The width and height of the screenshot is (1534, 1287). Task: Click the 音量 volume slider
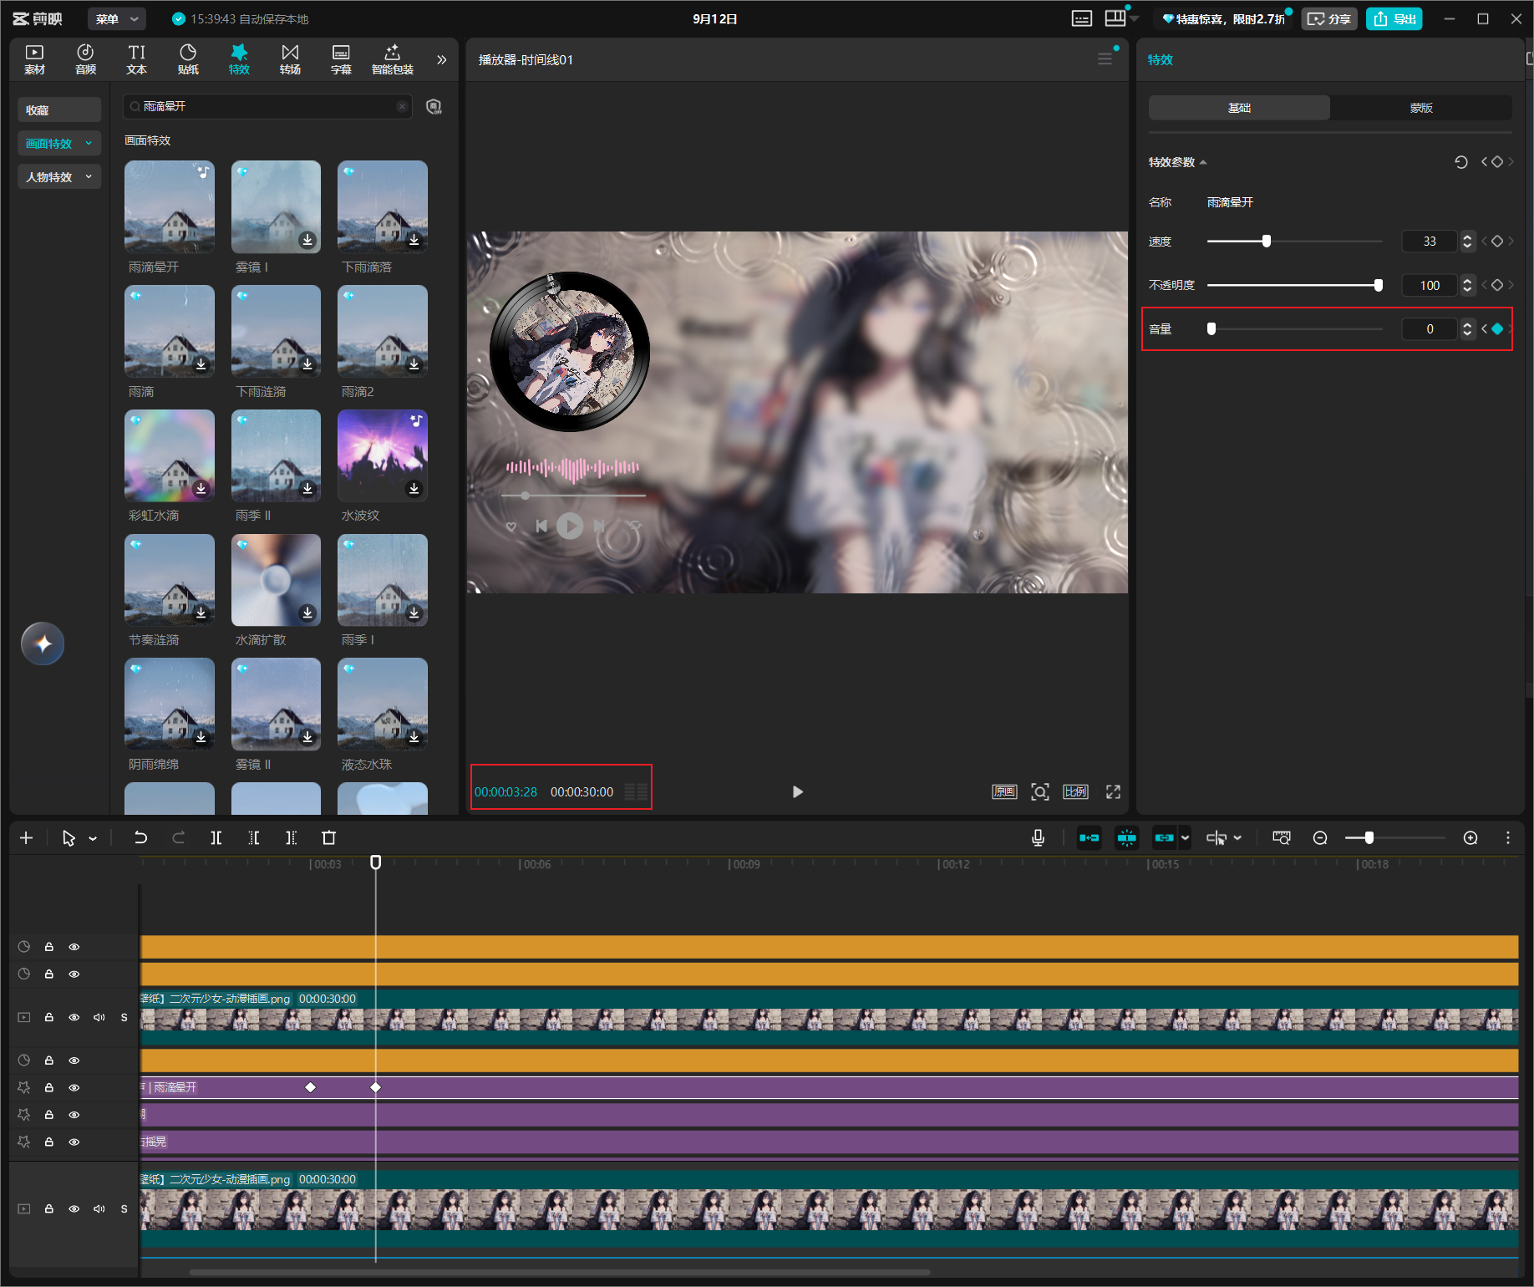(1295, 329)
